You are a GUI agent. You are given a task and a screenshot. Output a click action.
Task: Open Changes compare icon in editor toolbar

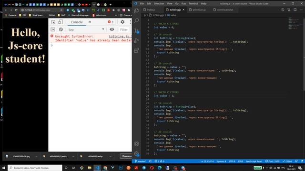pos(289,9)
